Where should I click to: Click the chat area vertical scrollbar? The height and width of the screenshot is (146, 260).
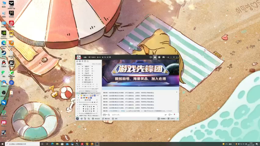178,106
